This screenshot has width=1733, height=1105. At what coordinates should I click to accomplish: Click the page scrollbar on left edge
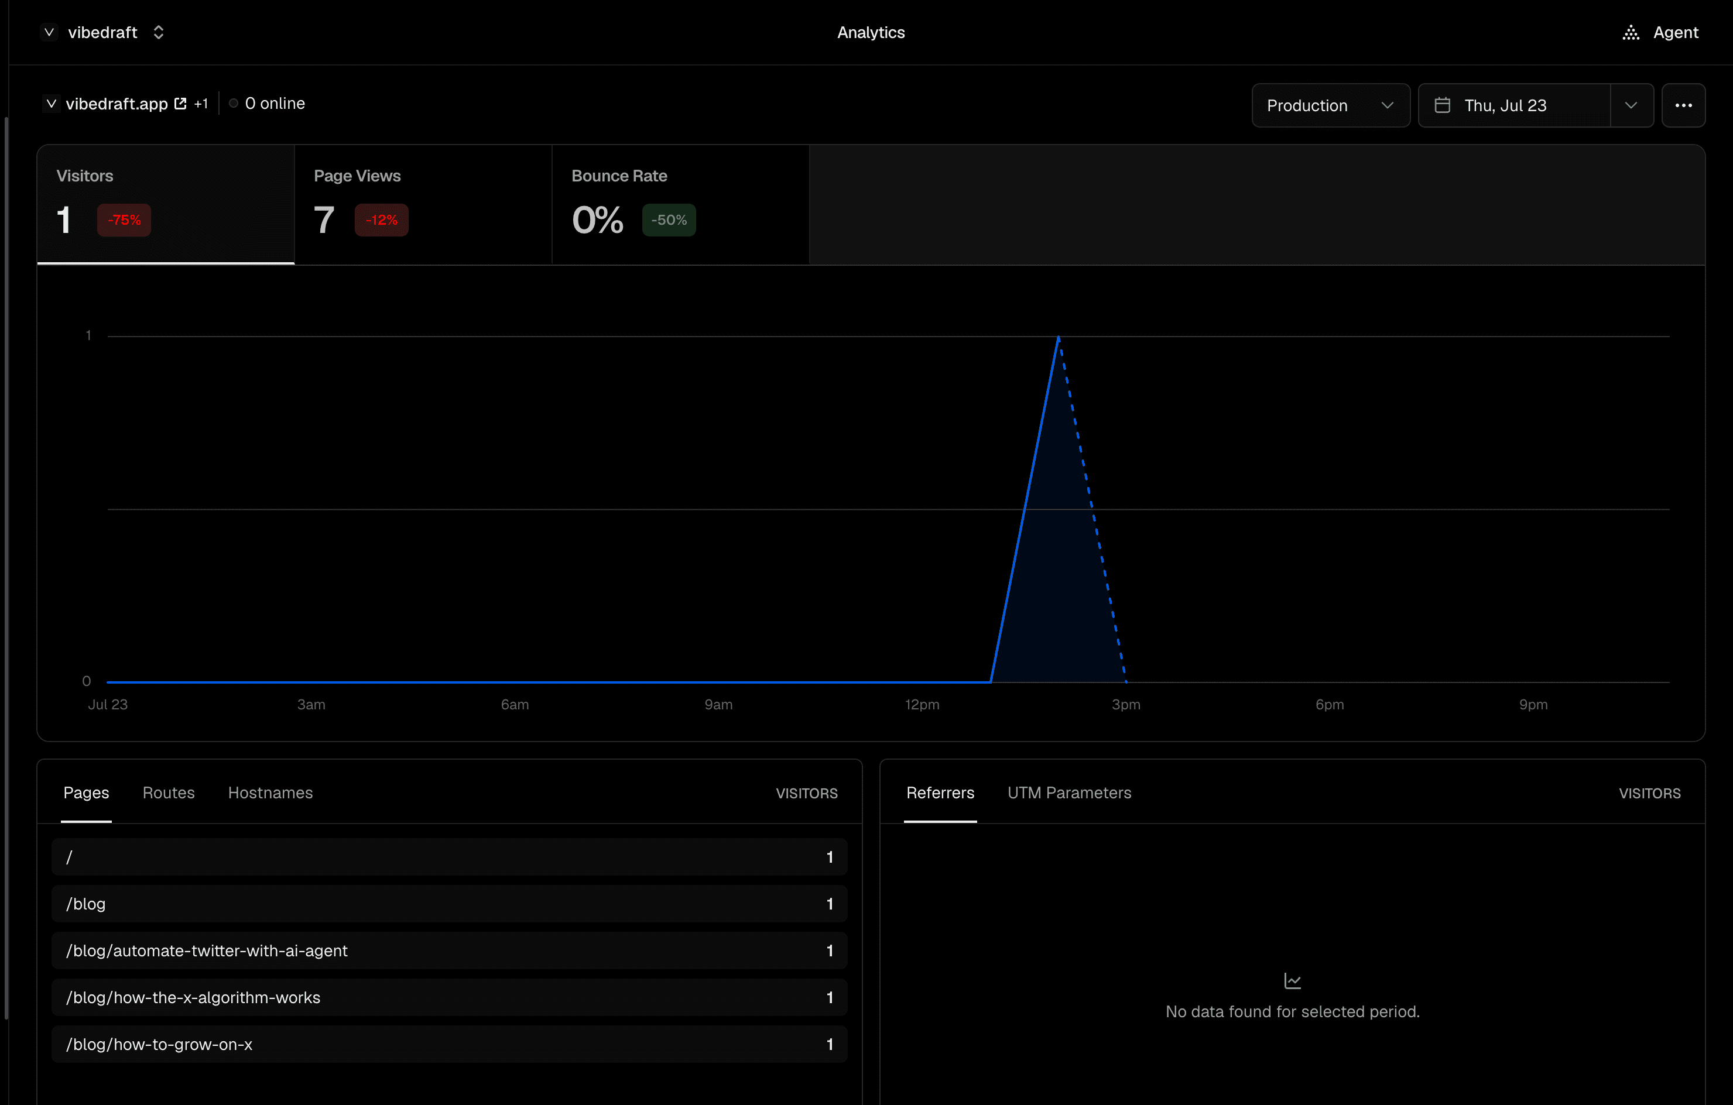pos(6,568)
